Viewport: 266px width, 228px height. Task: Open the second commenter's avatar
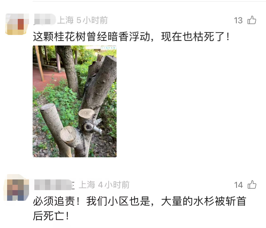(x=16, y=188)
